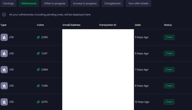
Task: Click the '5 Days Ago' date
Action: click(x=142, y=53)
